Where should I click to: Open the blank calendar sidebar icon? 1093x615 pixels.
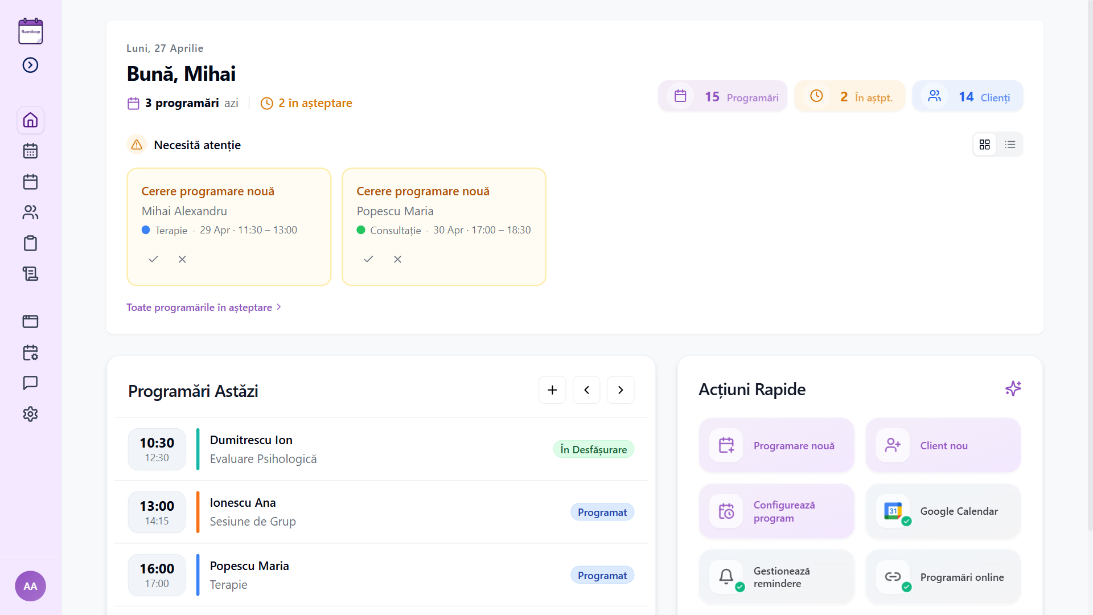click(30, 182)
